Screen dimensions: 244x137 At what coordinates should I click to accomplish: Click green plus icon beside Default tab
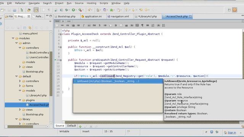(80, 126)
